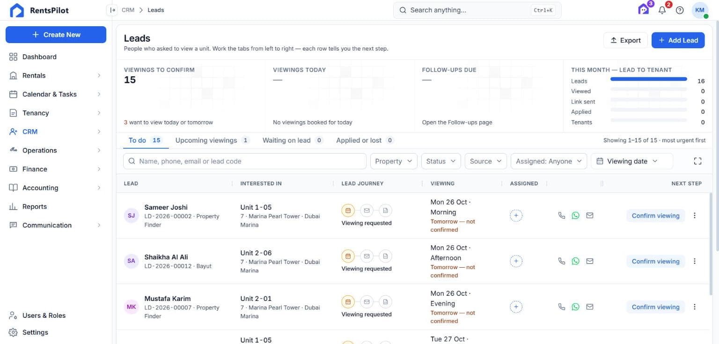Collapse the sidebar with the toggle icon
719x344 pixels.
[x=112, y=10]
